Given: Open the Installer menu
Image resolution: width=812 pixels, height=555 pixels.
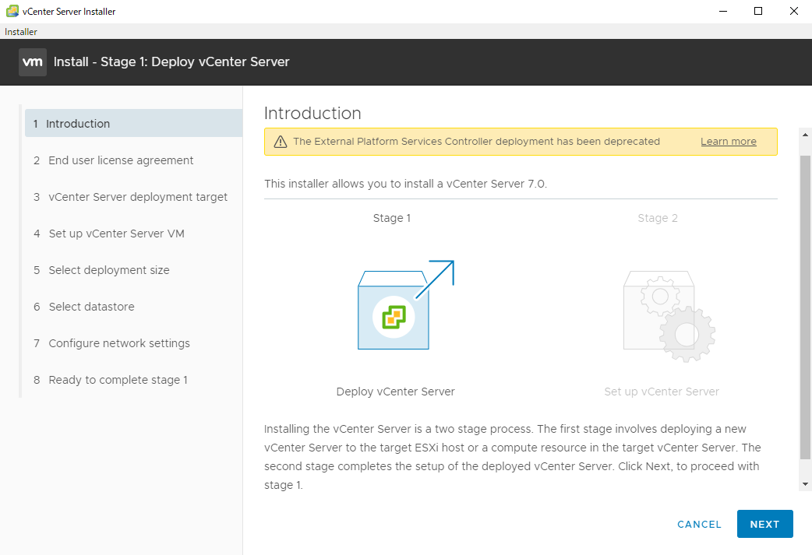Looking at the screenshot, I should coord(21,32).
